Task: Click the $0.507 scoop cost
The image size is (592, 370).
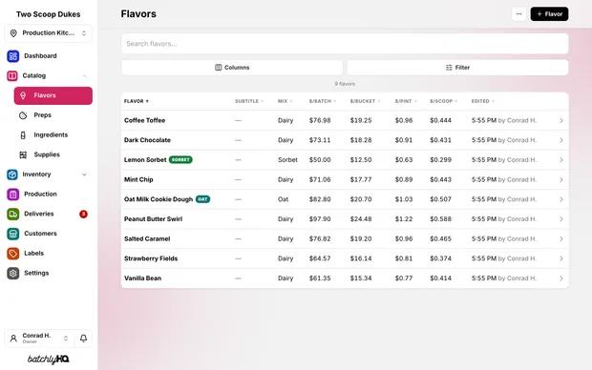Action: coord(440,199)
